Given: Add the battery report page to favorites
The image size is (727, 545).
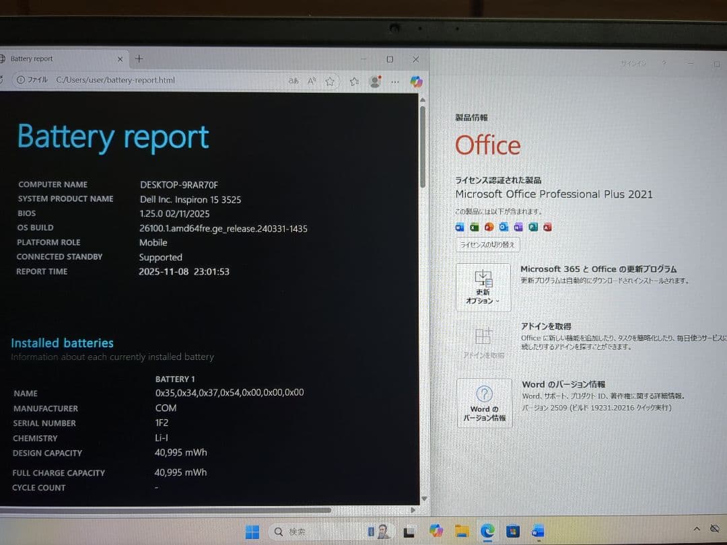Looking at the screenshot, I should pos(330,81).
